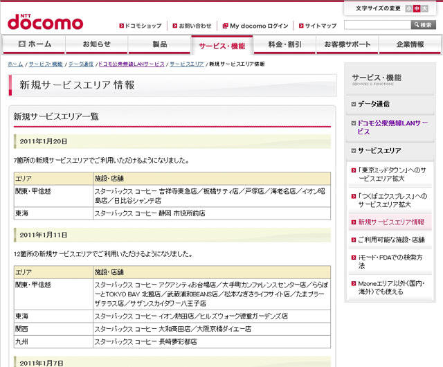The image size is (443, 367).
Task: Click the My docomo login icon
Action: click(x=225, y=26)
